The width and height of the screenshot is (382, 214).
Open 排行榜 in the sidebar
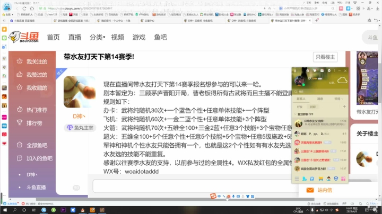pyautogui.click(x=30, y=123)
